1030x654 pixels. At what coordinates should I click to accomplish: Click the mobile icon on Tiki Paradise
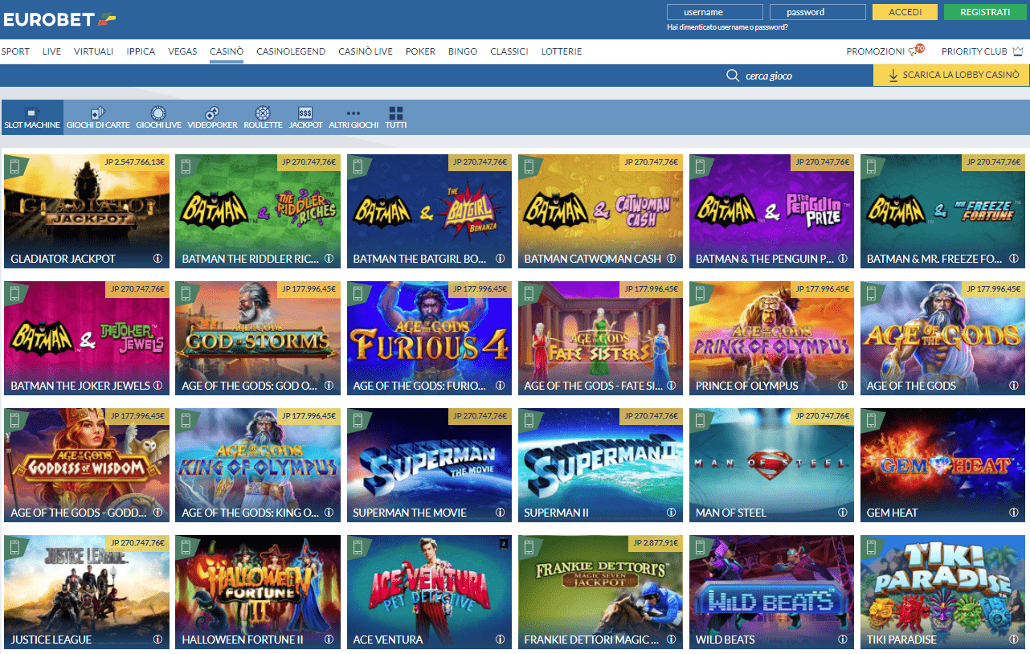point(870,547)
